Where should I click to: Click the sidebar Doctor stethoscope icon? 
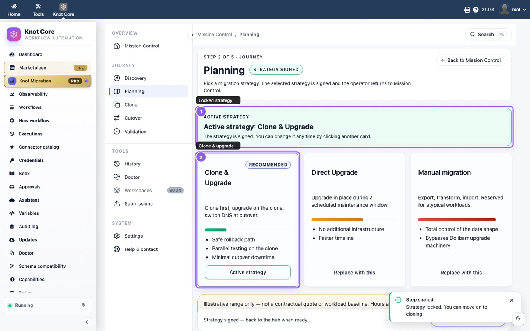pyautogui.click(x=12, y=253)
